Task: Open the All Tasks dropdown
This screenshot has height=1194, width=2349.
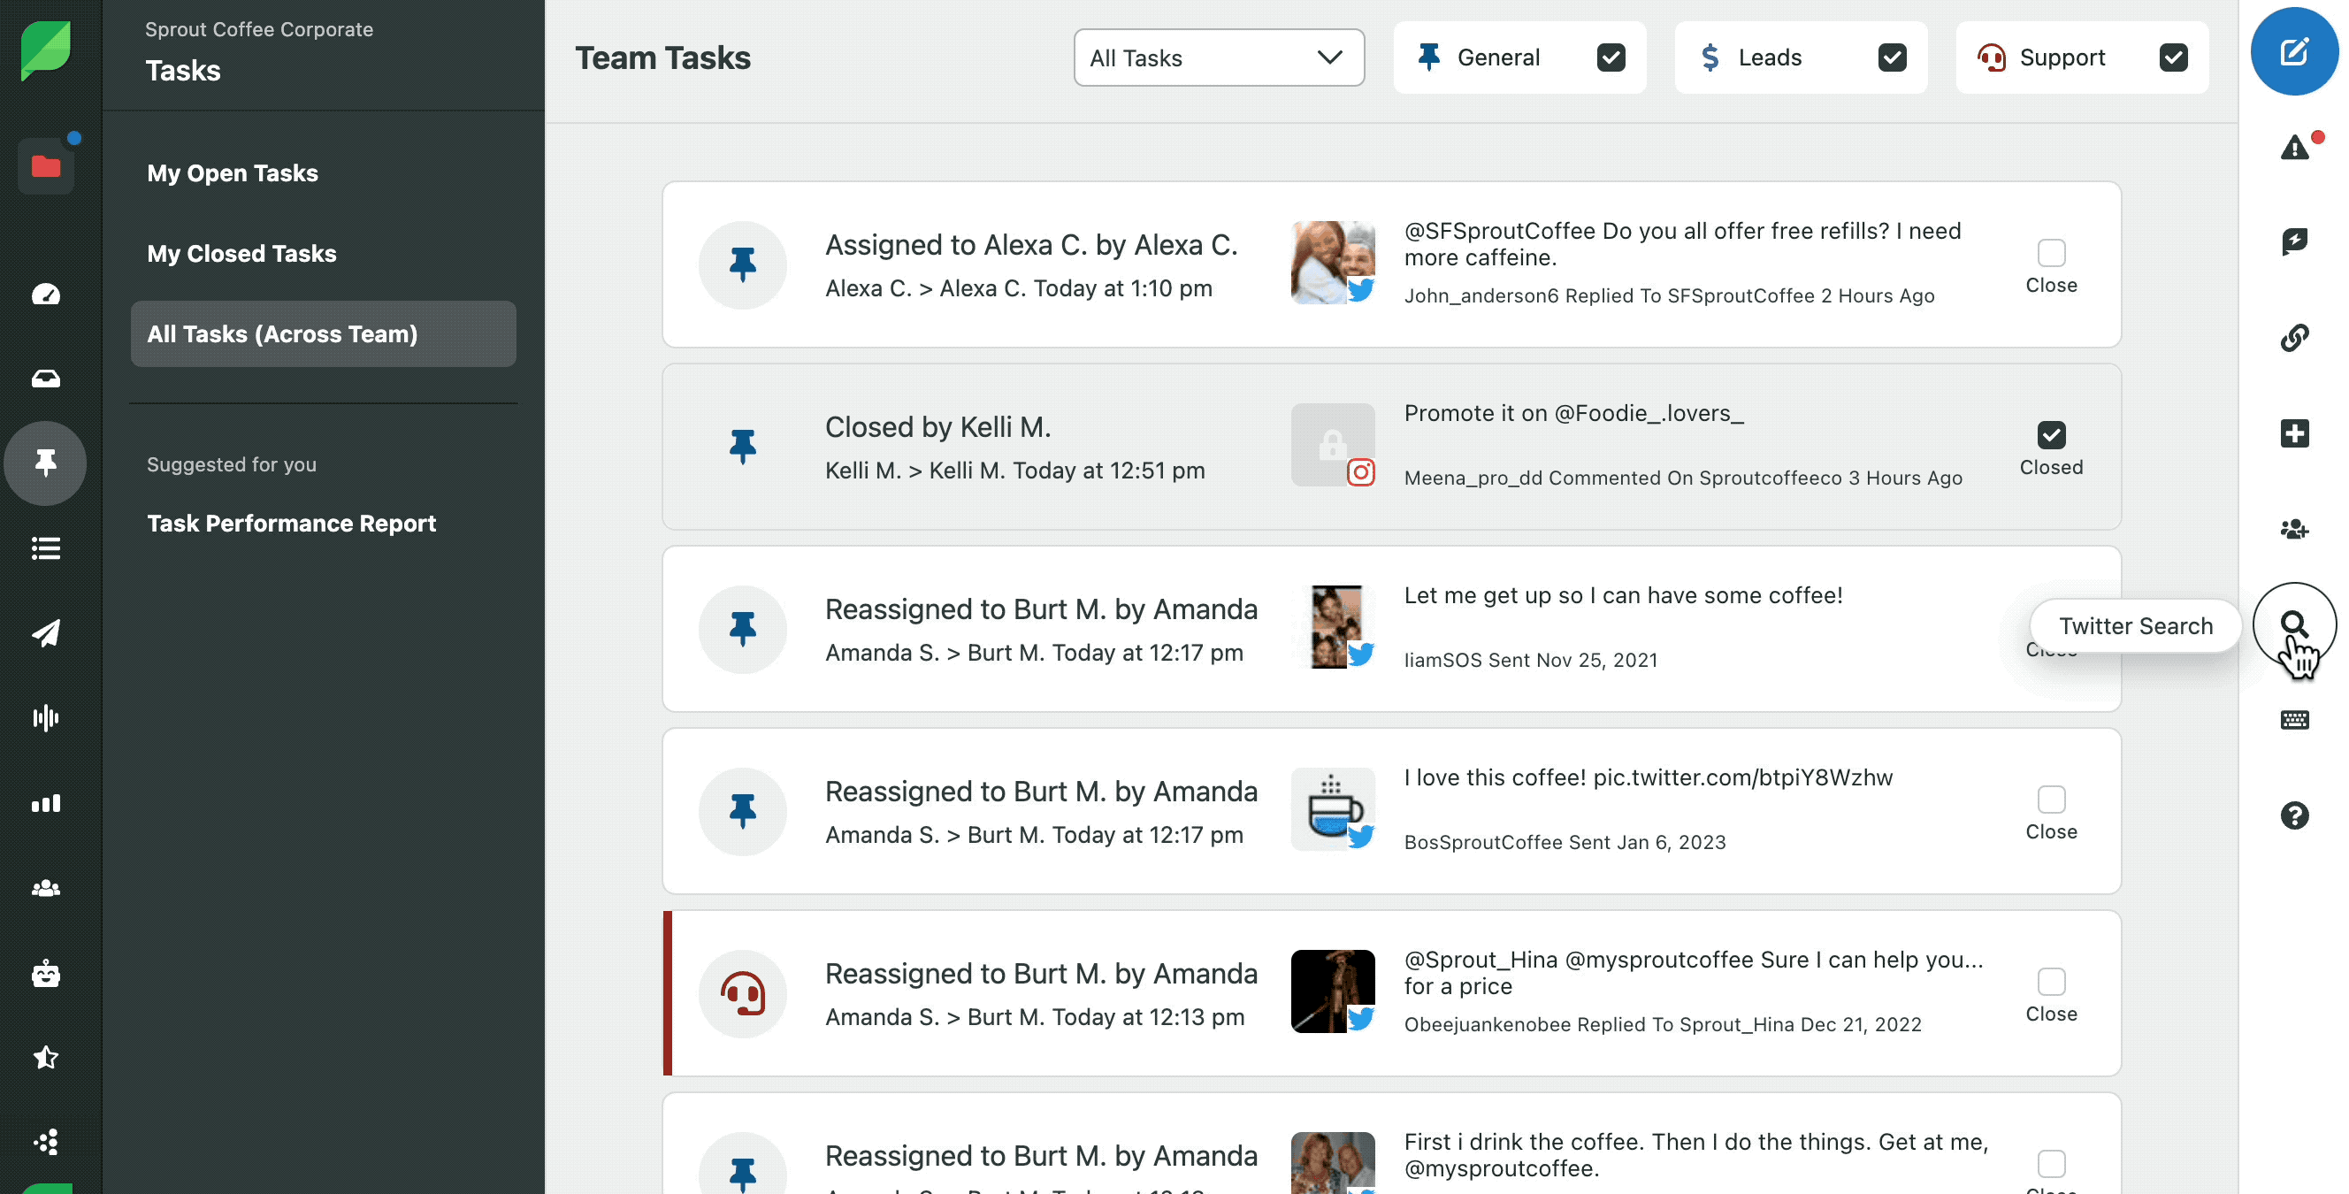Action: 1218,57
